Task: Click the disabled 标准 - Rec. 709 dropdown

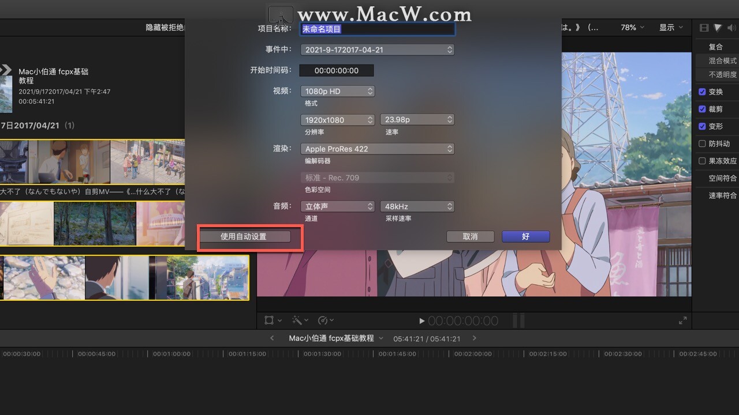Action: pos(378,178)
